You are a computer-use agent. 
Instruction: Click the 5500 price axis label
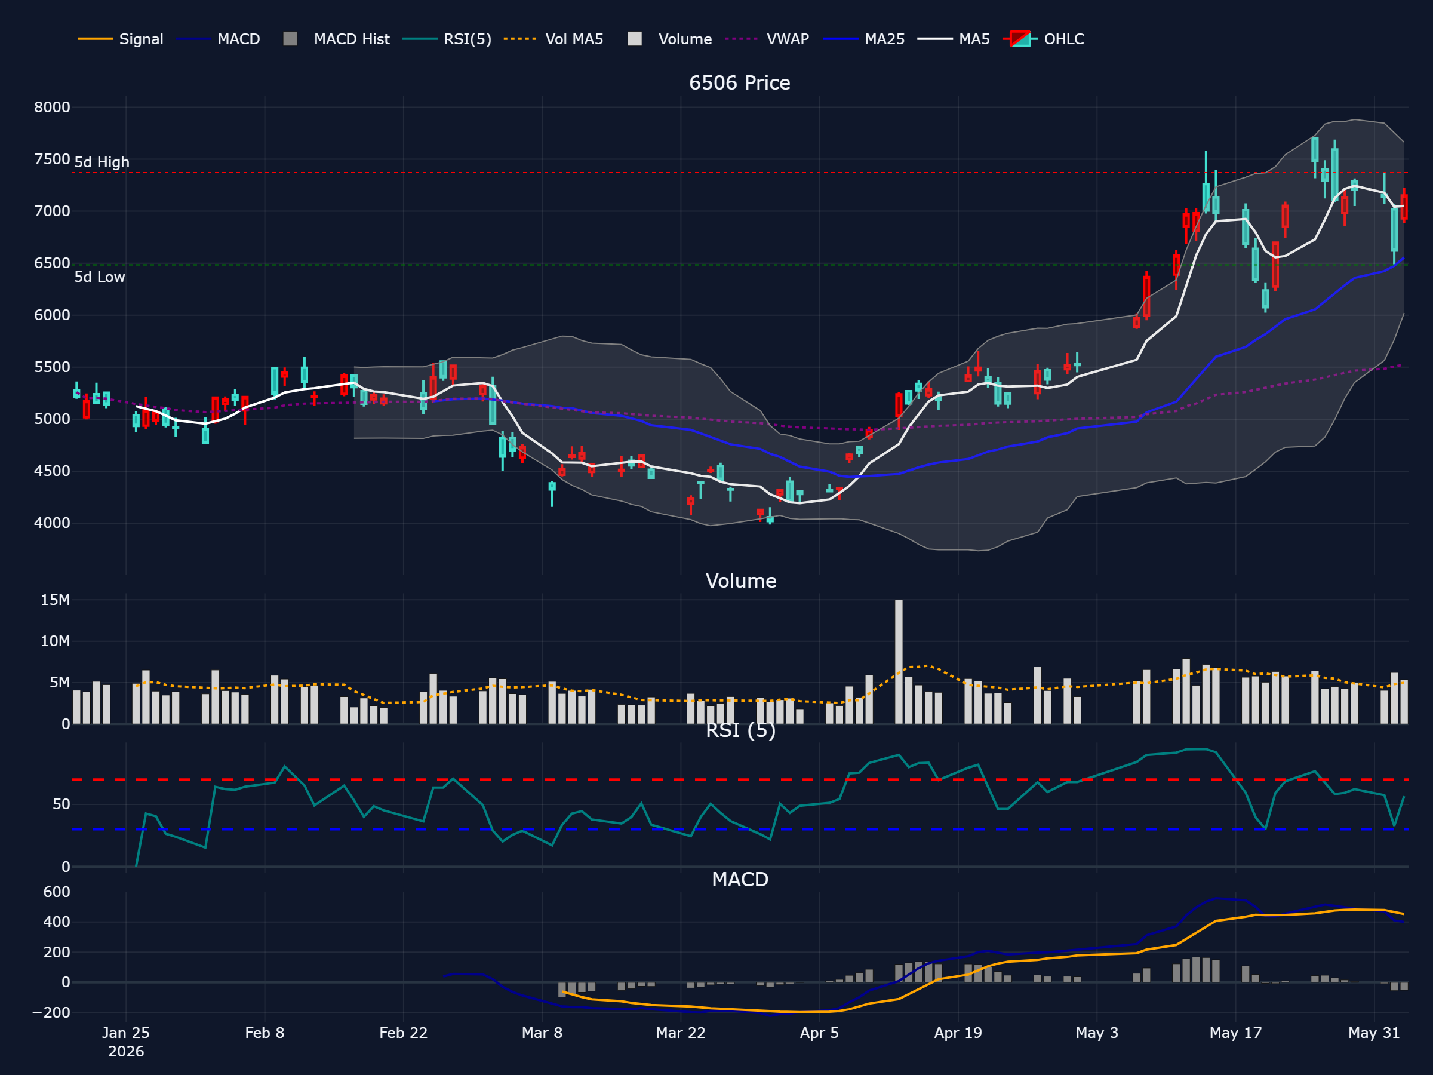[52, 367]
